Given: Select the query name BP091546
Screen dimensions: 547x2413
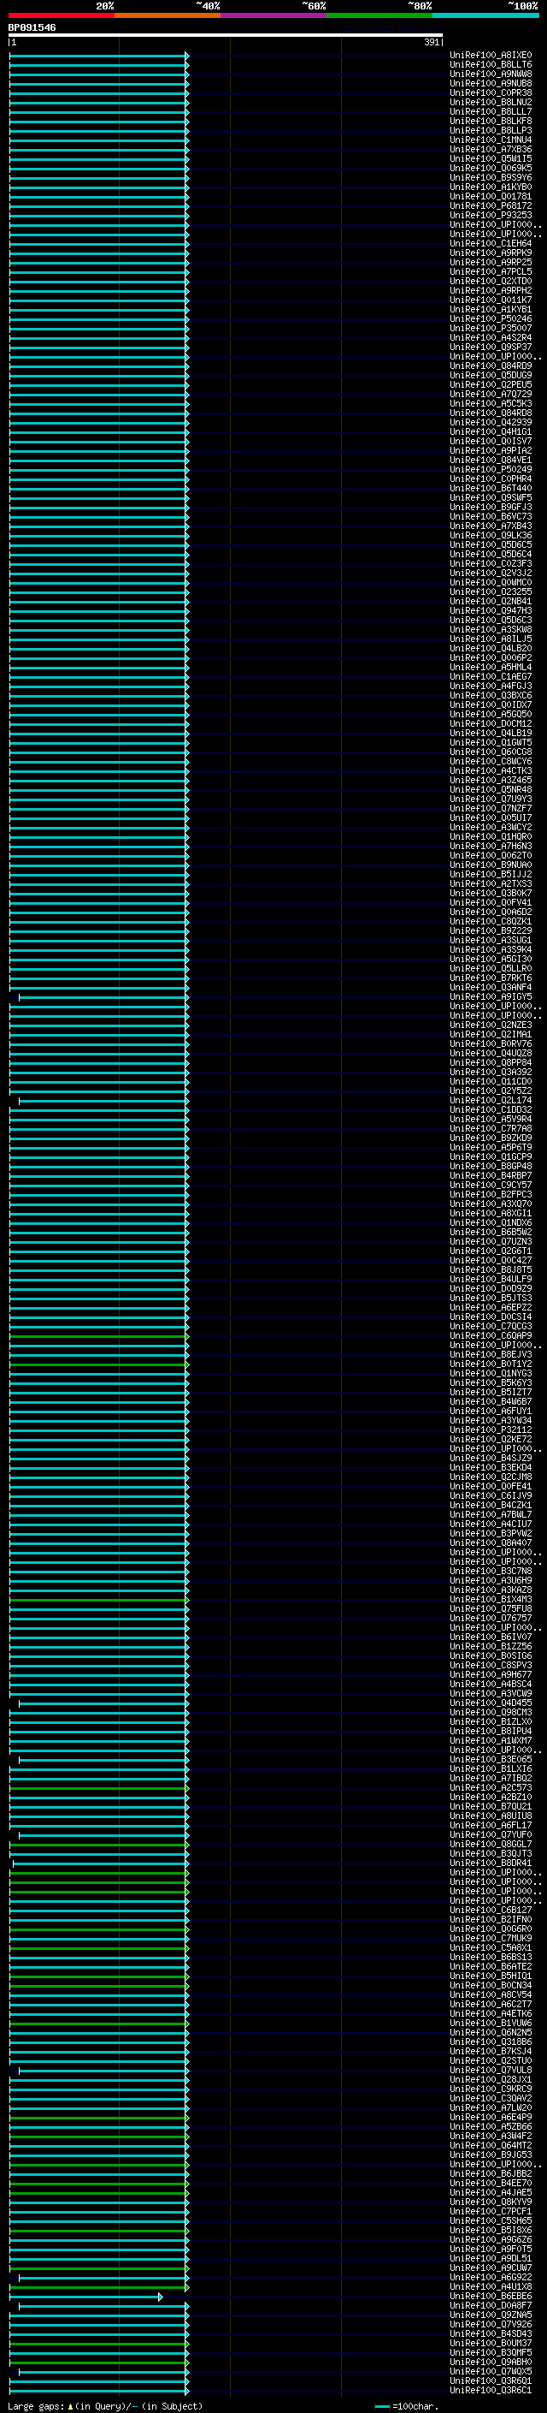Looking at the screenshot, I should (32, 27).
